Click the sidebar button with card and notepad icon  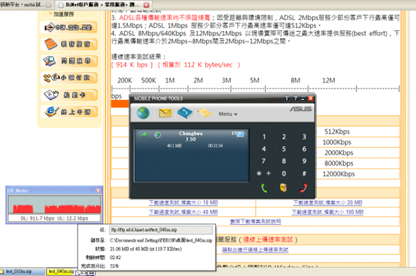tap(69, 95)
